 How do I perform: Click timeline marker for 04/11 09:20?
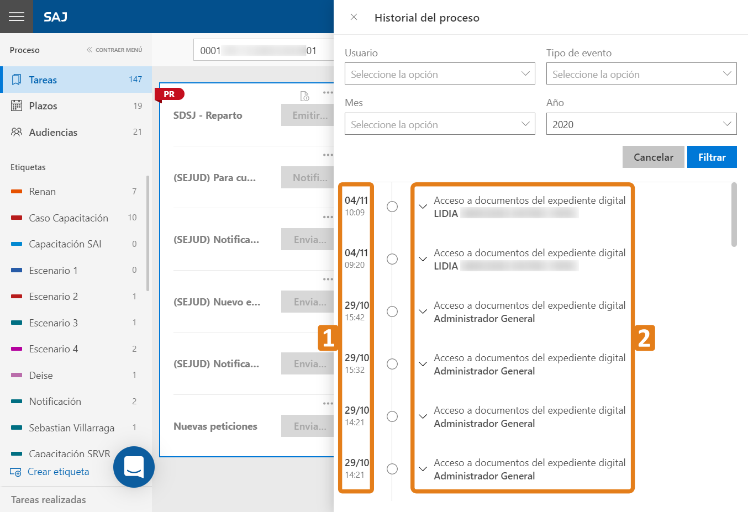click(x=392, y=259)
